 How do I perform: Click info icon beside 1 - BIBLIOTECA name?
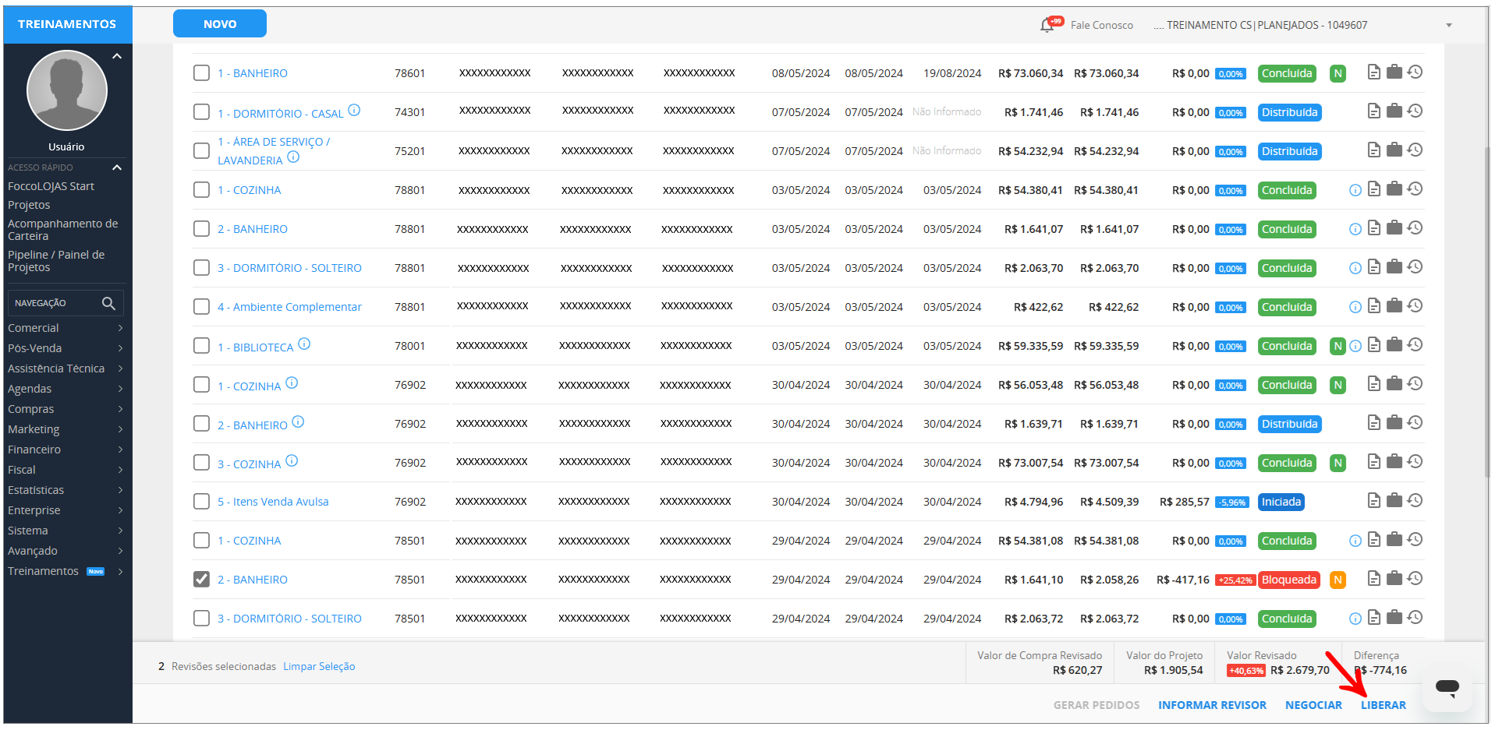304,344
